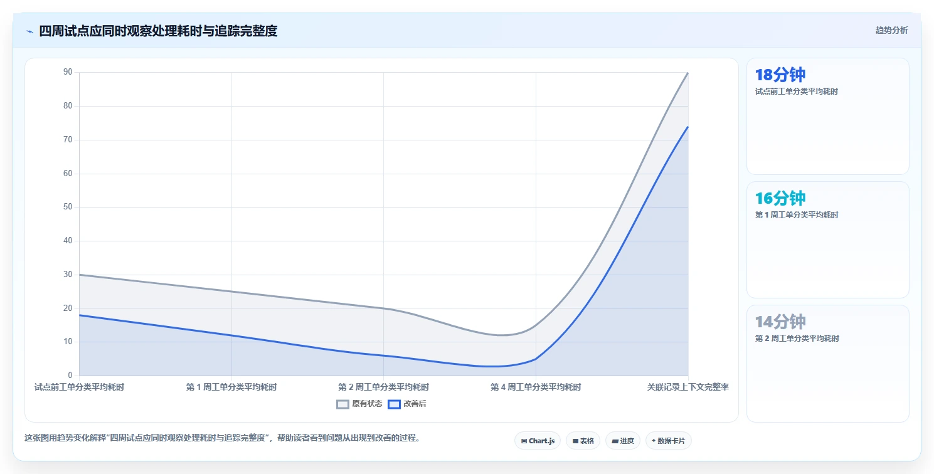Click the Chart.js tag chip
The image size is (934, 474).
(538, 441)
